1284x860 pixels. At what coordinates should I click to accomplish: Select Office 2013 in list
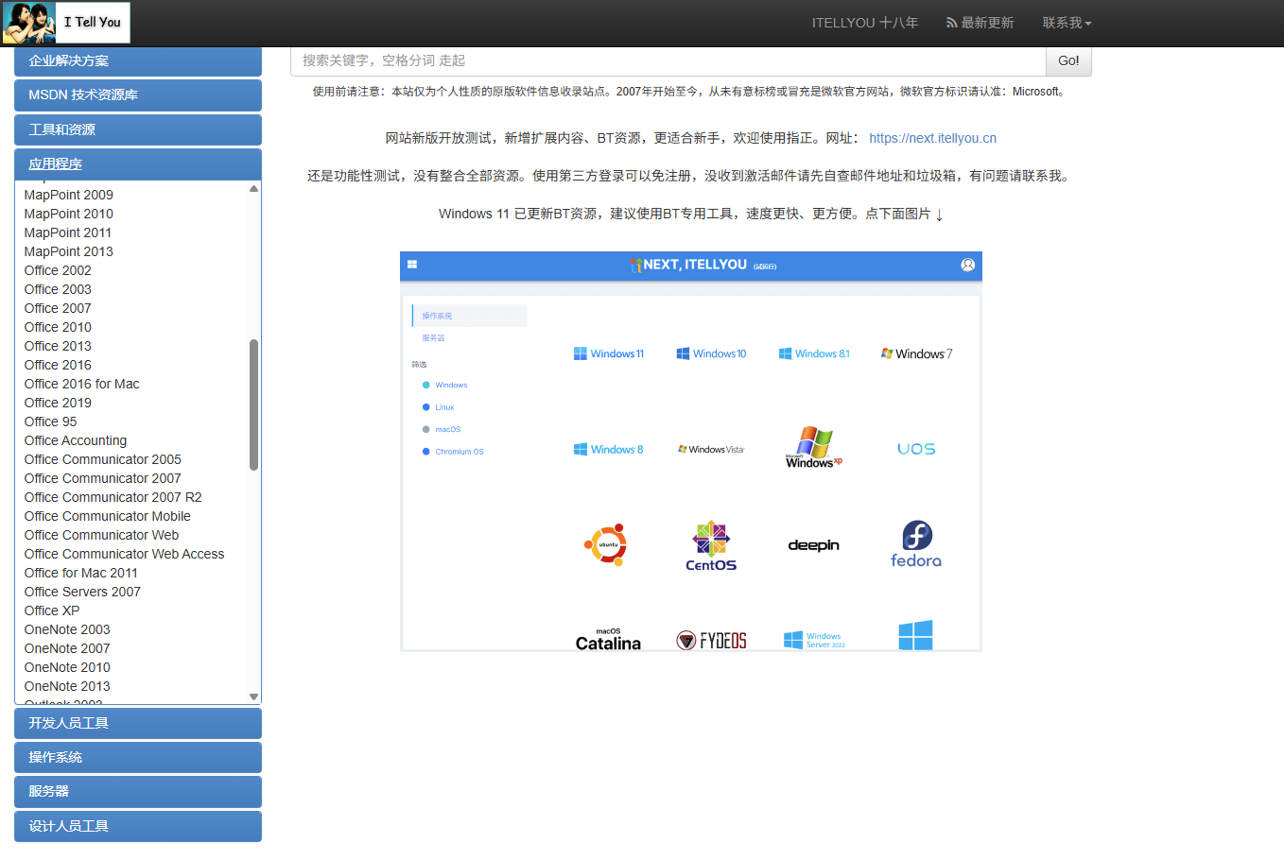point(58,346)
